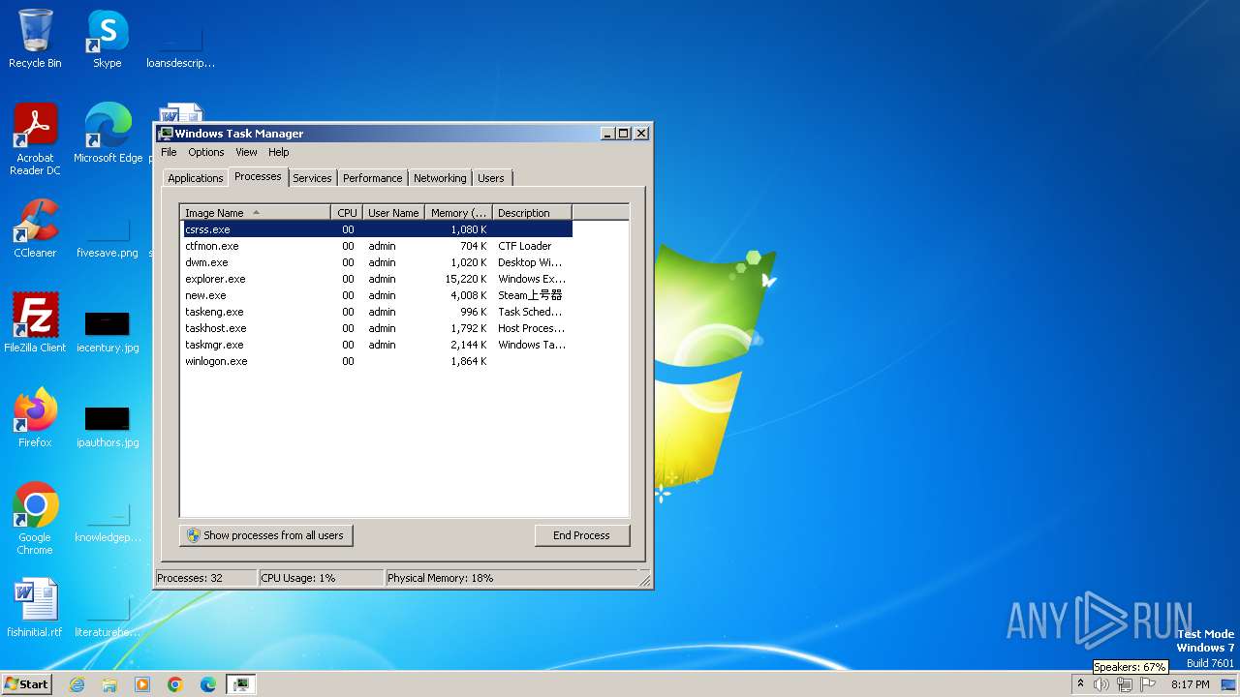
Task: Click the Task Manager title bar icon
Action: tap(166, 134)
